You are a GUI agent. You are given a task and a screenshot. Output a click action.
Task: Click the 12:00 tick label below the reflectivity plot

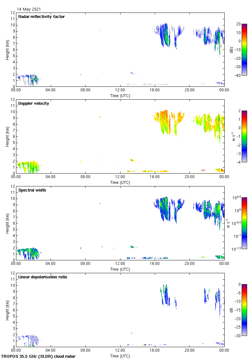point(120,90)
